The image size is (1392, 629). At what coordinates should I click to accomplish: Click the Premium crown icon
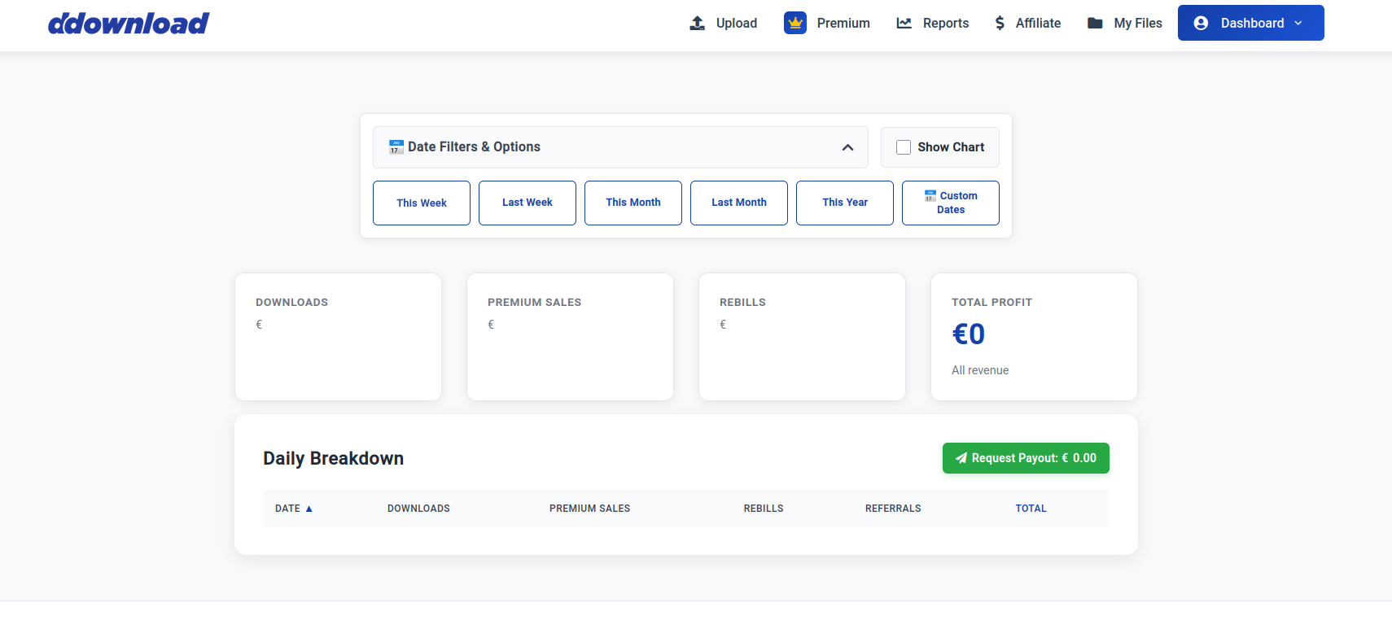click(x=794, y=24)
